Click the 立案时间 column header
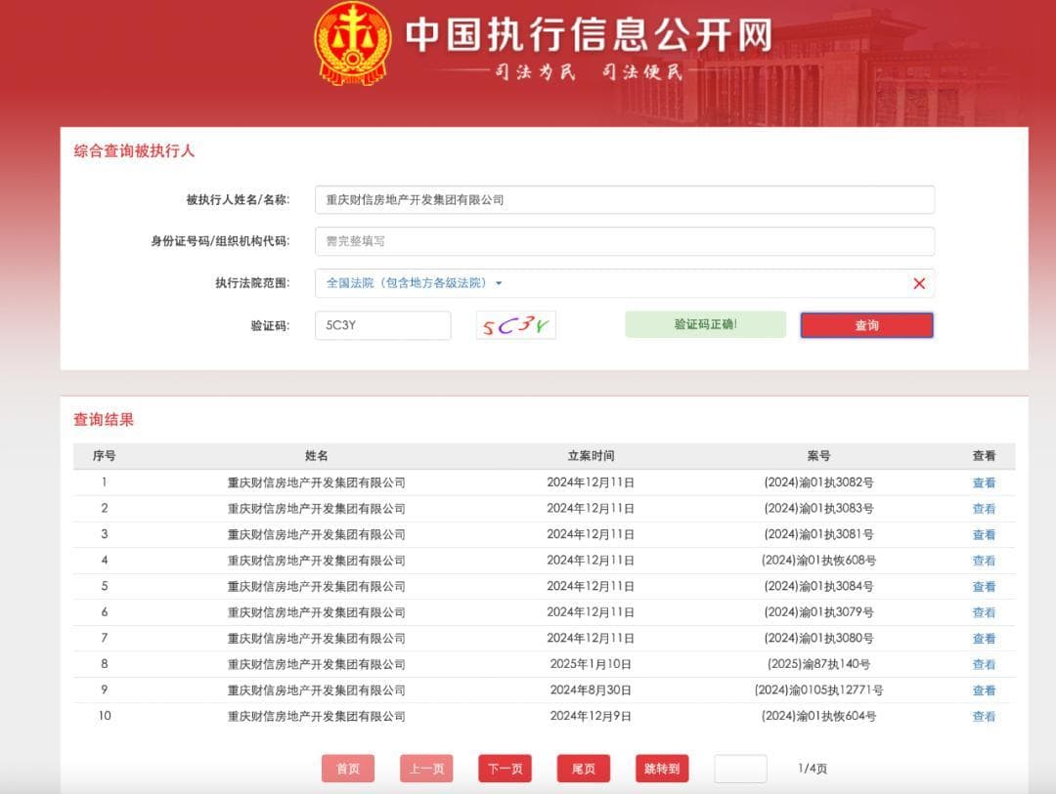The width and height of the screenshot is (1056, 794). [x=591, y=455]
